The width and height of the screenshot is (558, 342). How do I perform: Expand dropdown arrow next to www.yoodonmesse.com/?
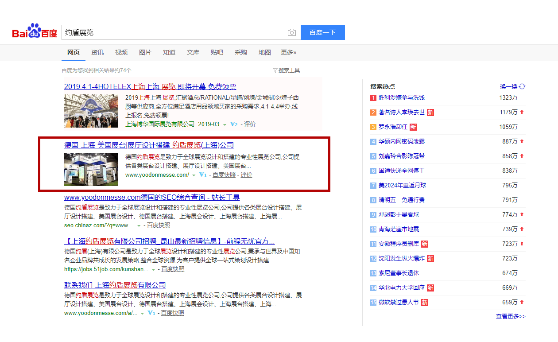coord(194,175)
